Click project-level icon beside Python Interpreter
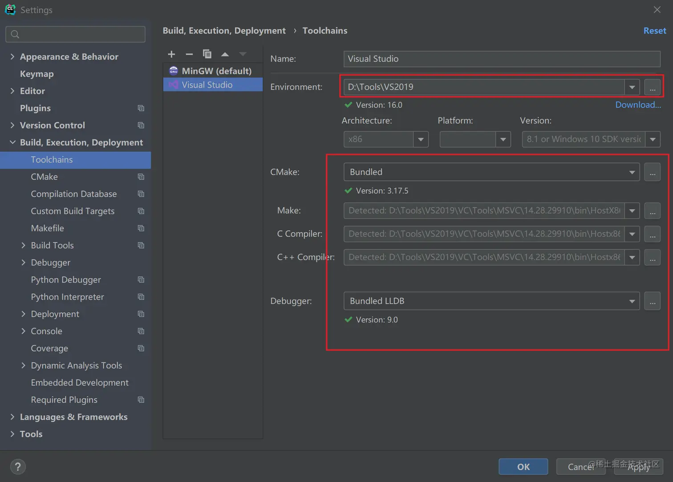673x482 pixels. [x=141, y=297]
